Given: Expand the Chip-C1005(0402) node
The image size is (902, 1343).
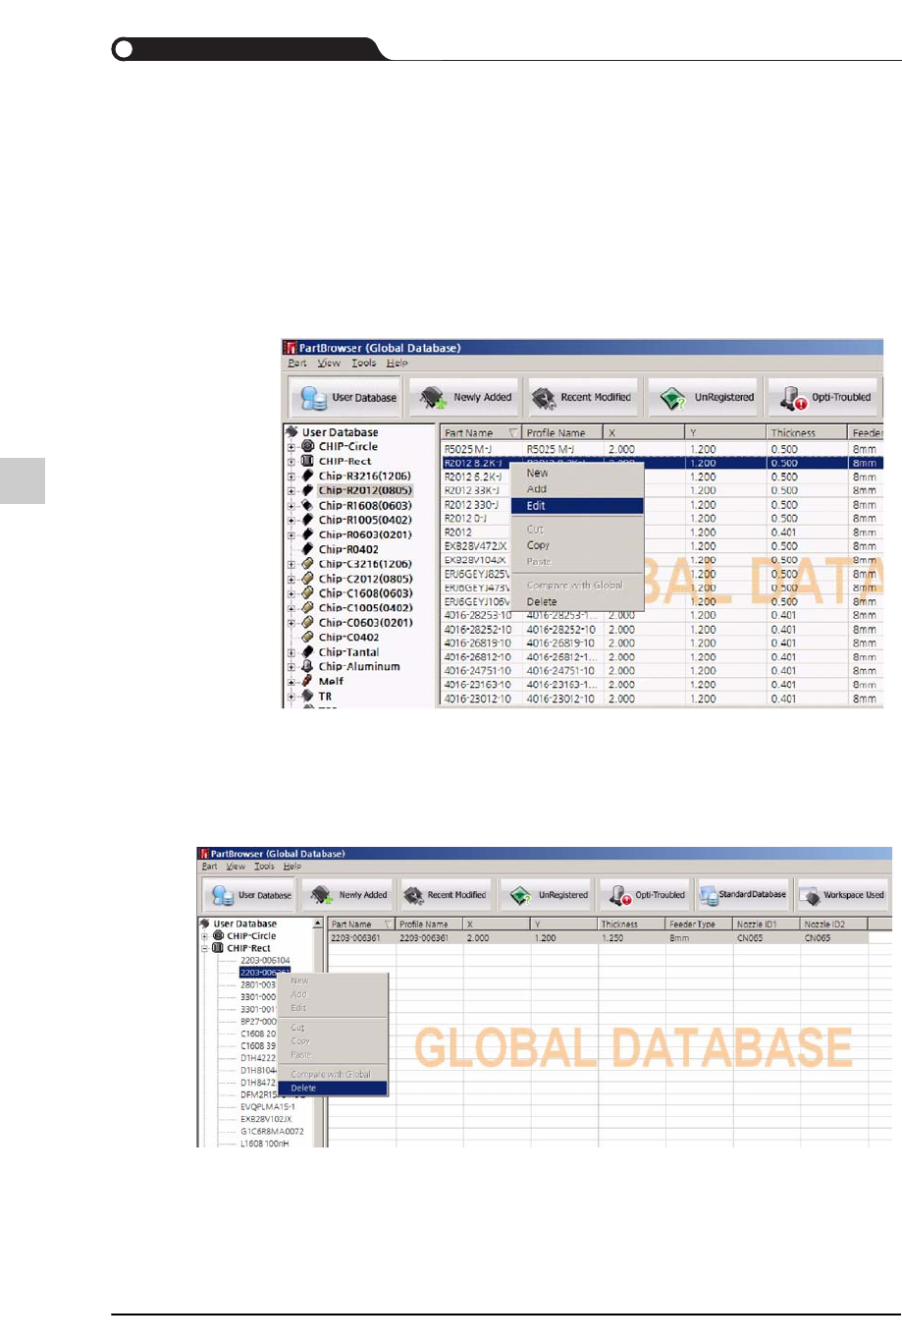Looking at the screenshot, I should pos(292,608).
